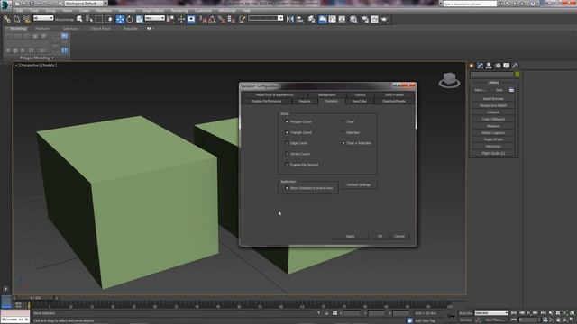
Task: Switch to the Background tab
Action: pos(326,94)
